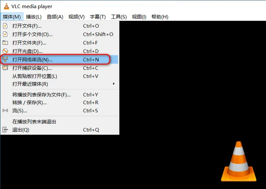
Task: Open the 播放(L) menu
Action: (x=34, y=17)
